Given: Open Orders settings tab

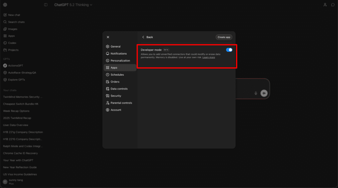Looking at the screenshot, I should click(x=120, y=82).
